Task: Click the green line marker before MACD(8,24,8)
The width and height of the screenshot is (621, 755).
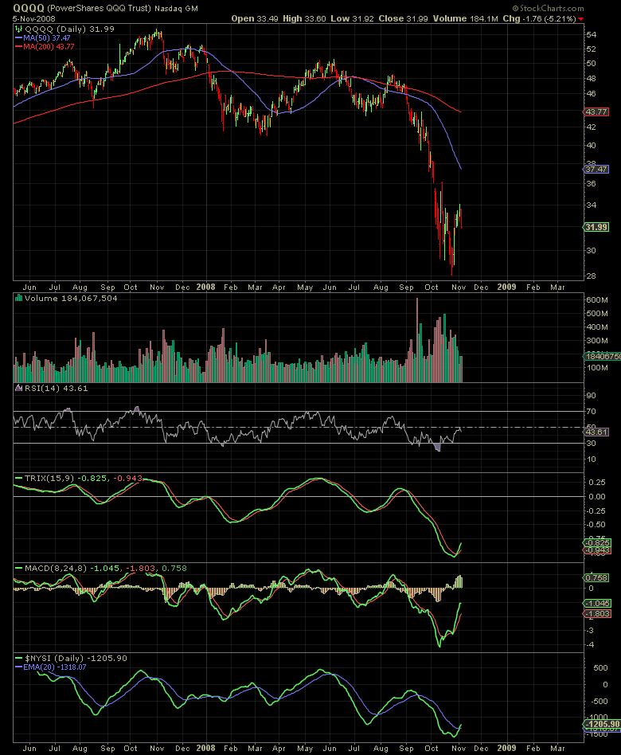Action: [19, 568]
